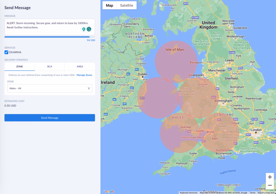276x194 pixels.
Task: Zoom out on the map
Action: (x=270, y=185)
